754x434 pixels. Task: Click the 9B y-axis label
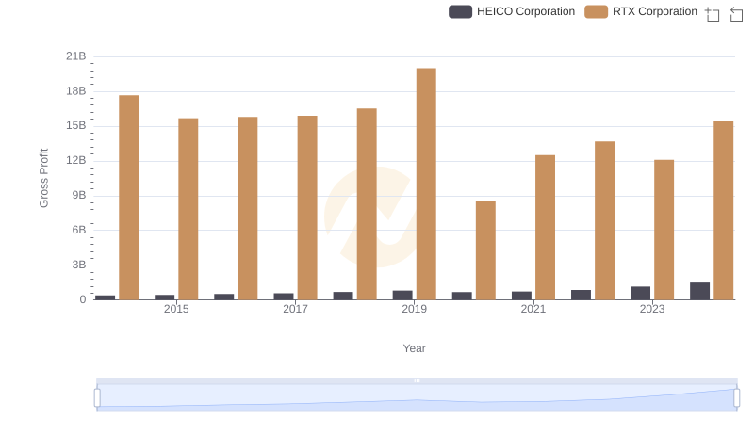pos(79,196)
